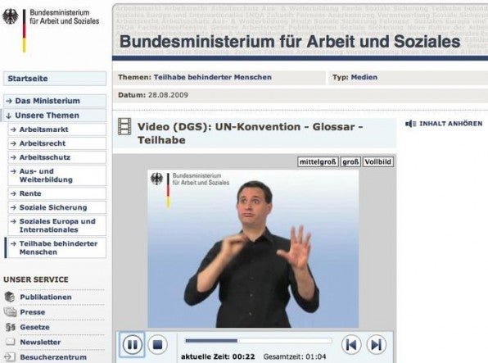488x363 pixels.
Task: Click the film strip icon beside video title
Action: (124, 126)
